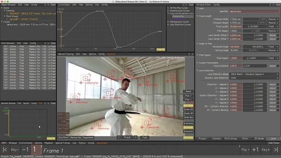Image resolution: width=281 pixels, height=158 pixels.
Task: Collapse the Focal Length section in Attribute Editor
Action: click(x=198, y=16)
